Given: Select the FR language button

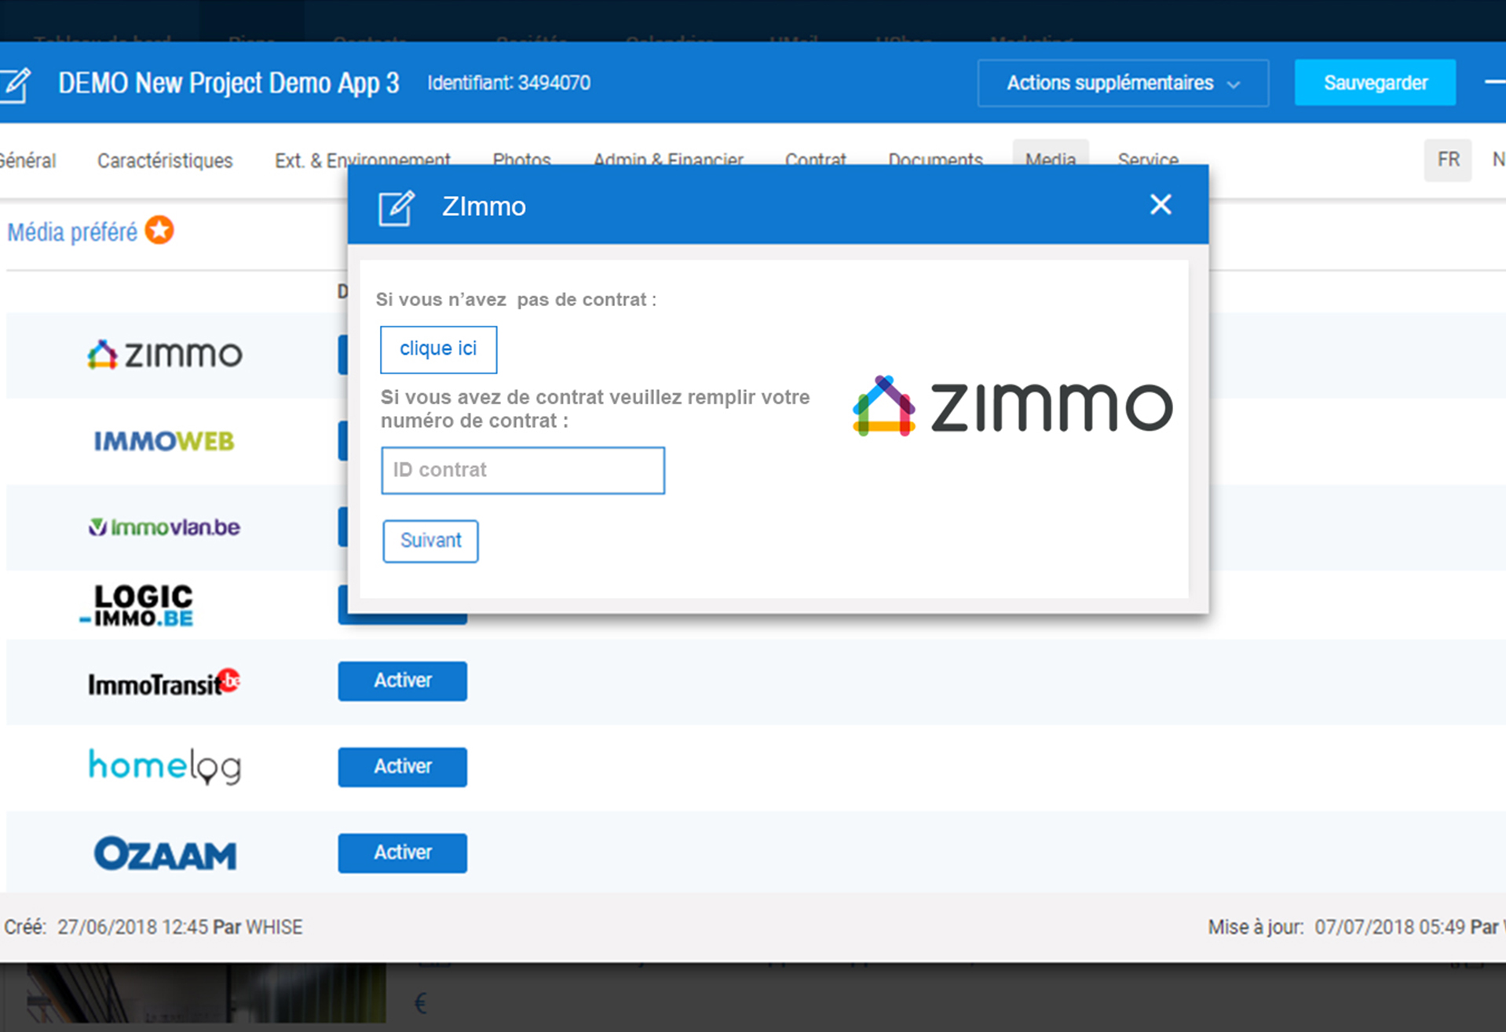Looking at the screenshot, I should (x=1448, y=160).
